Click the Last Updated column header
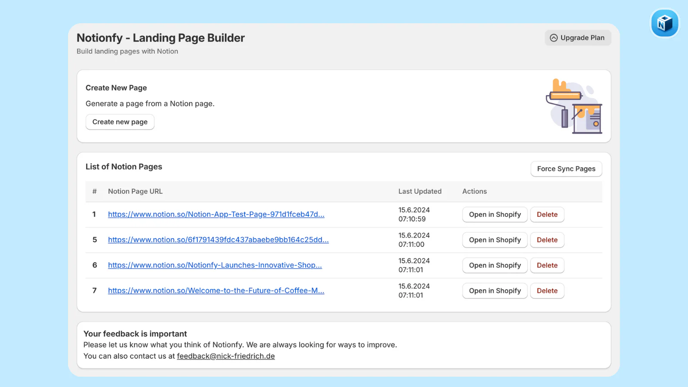The height and width of the screenshot is (387, 688). pyautogui.click(x=420, y=191)
